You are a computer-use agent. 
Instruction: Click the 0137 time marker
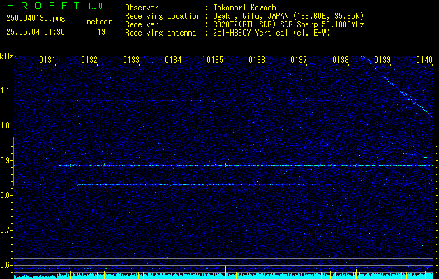(299, 60)
